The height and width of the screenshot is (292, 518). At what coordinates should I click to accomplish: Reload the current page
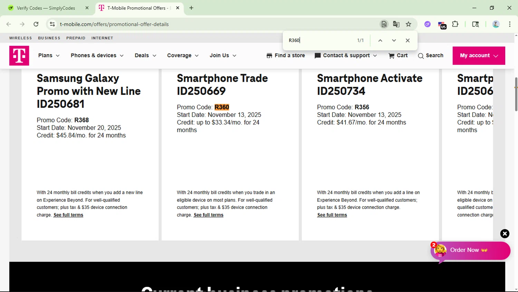(x=36, y=24)
